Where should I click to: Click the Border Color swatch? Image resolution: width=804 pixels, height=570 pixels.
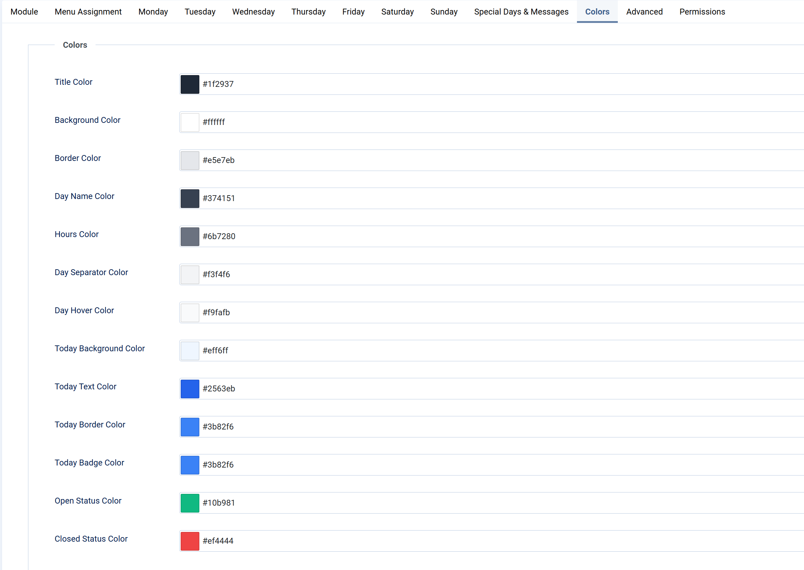click(x=190, y=160)
